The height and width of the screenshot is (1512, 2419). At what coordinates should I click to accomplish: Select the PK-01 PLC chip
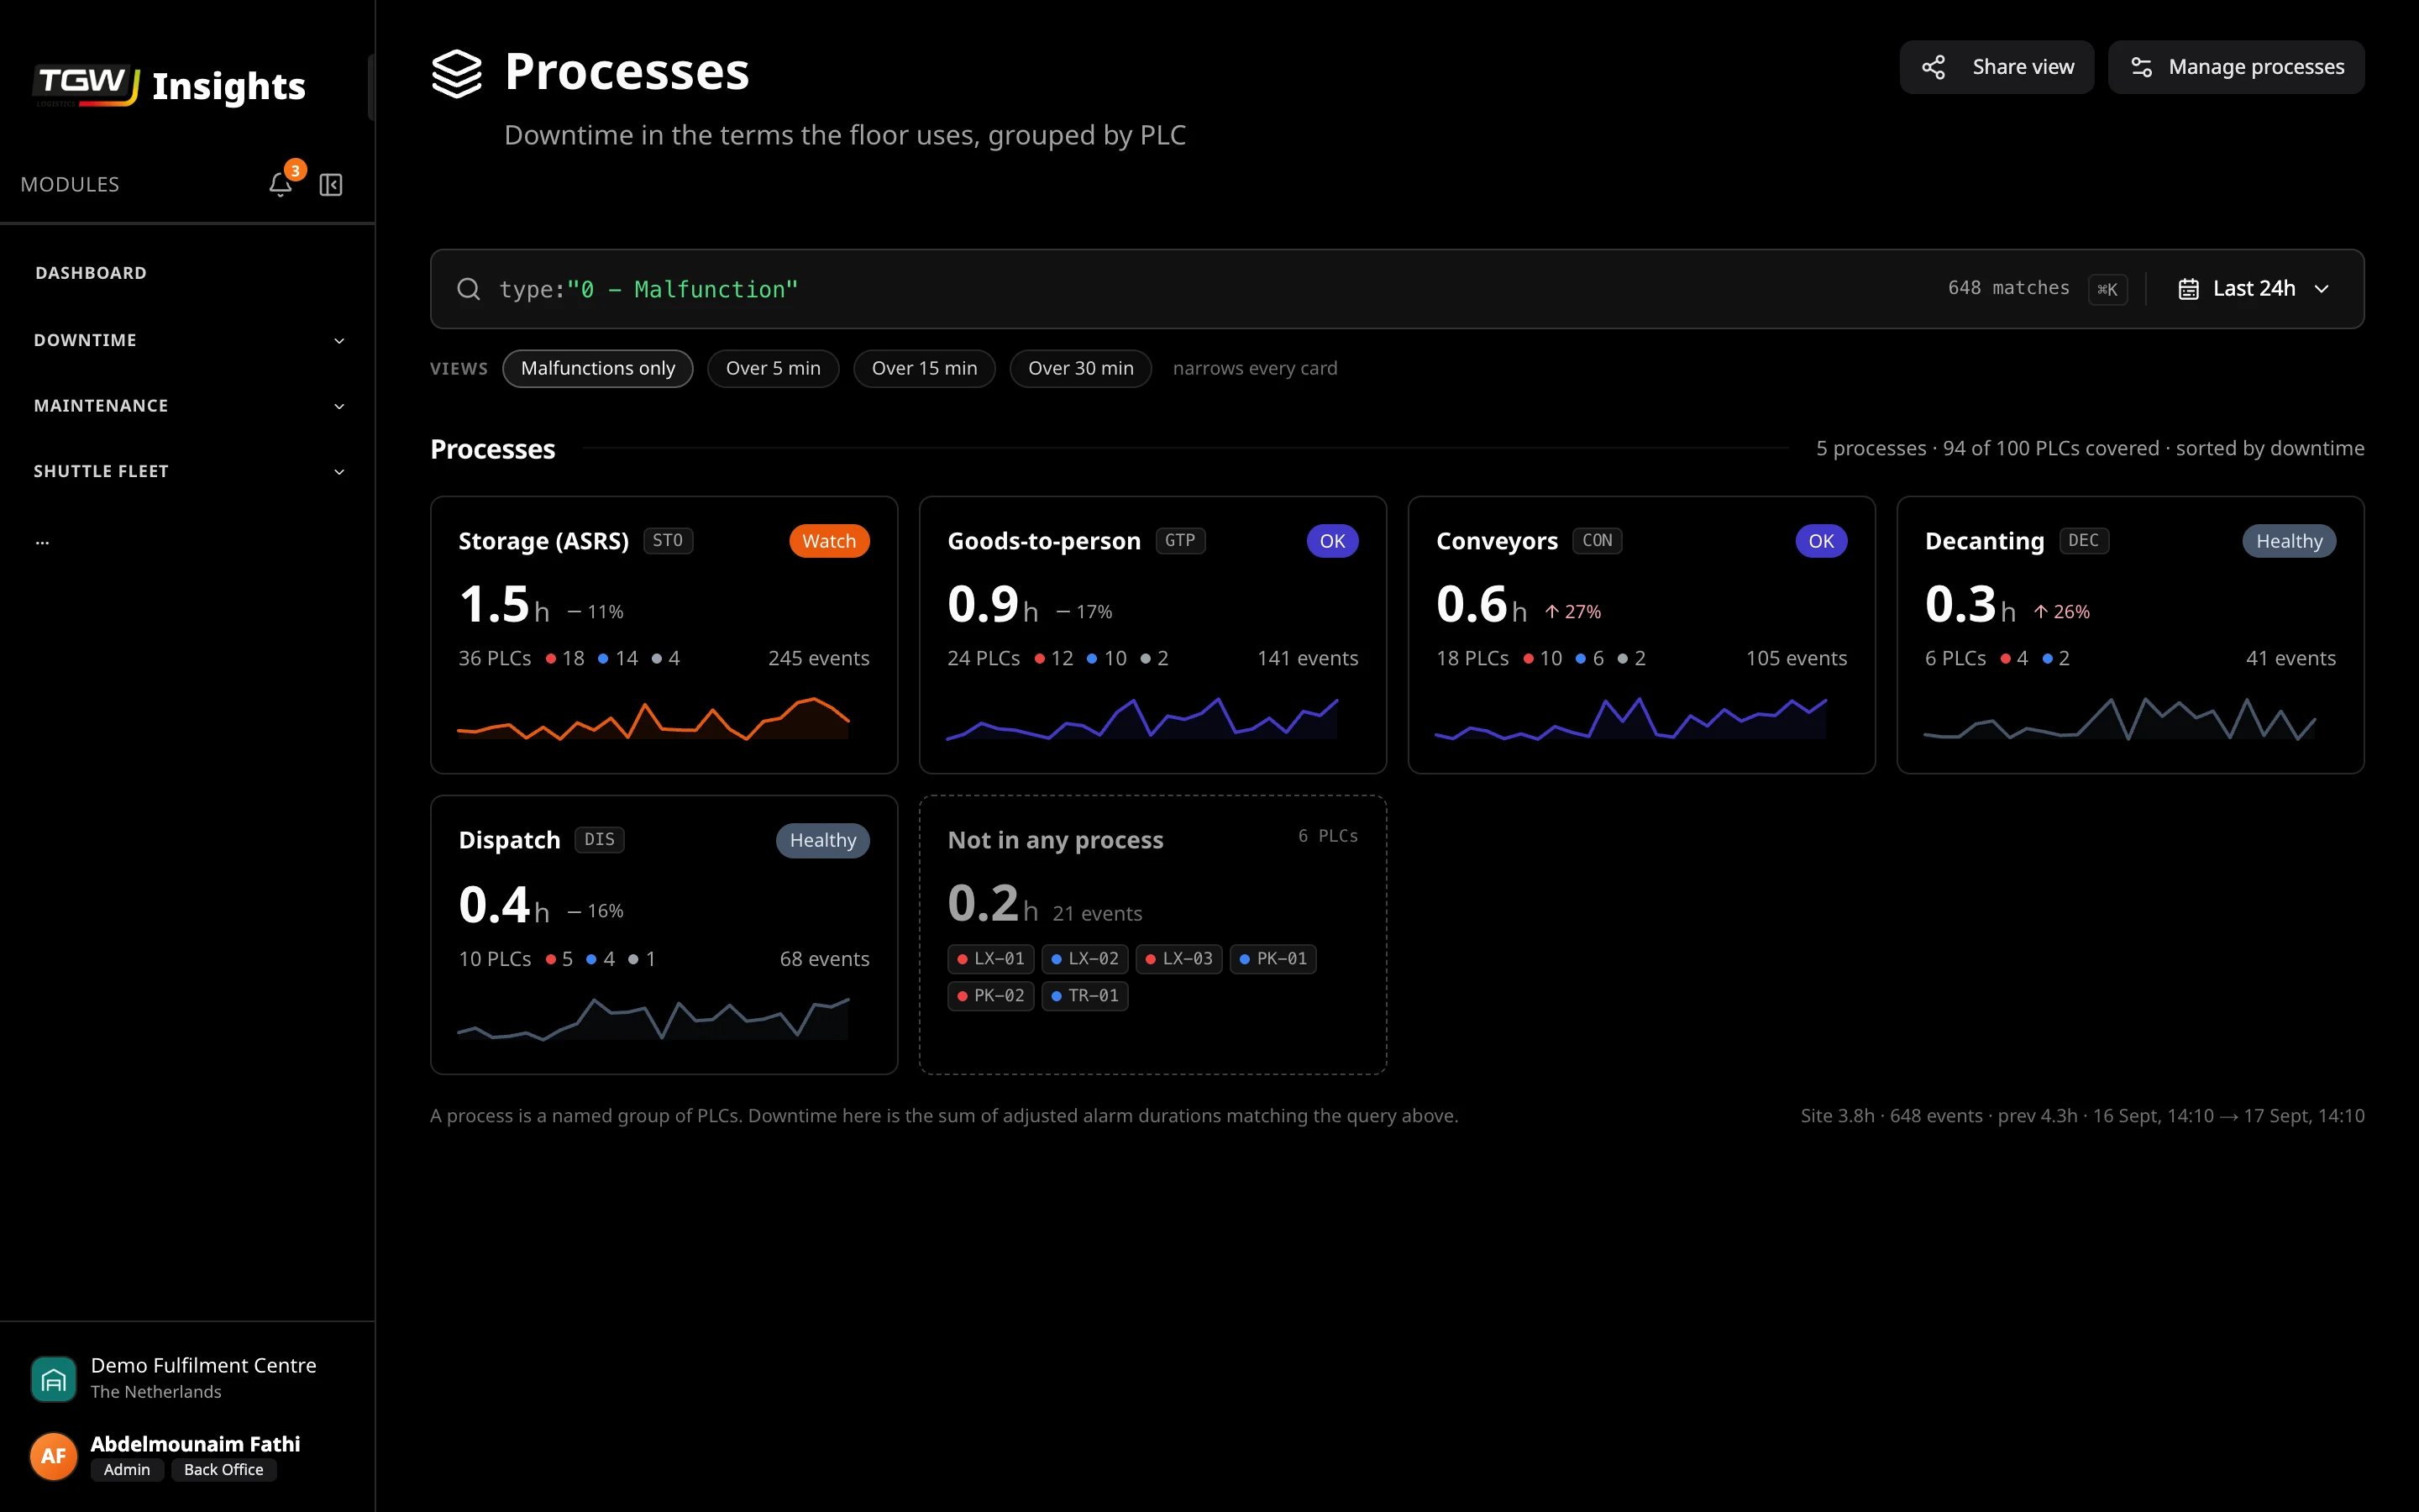click(x=1272, y=959)
